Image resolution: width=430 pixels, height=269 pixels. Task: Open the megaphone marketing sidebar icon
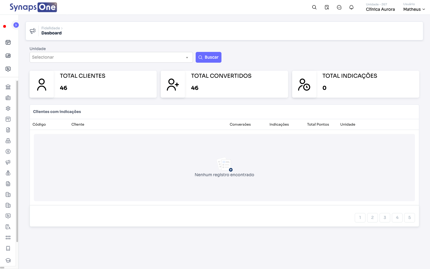[x=8, y=162]
